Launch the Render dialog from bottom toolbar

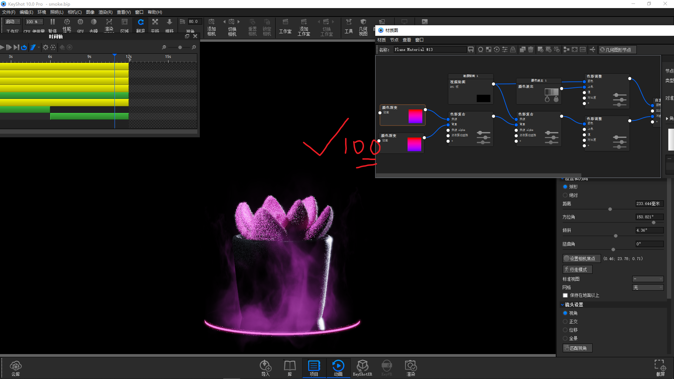410,368
